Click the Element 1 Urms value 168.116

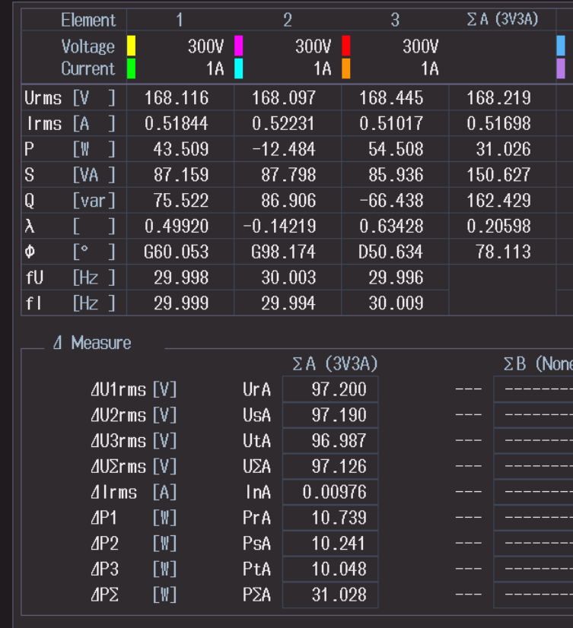[x=177, y=98]
